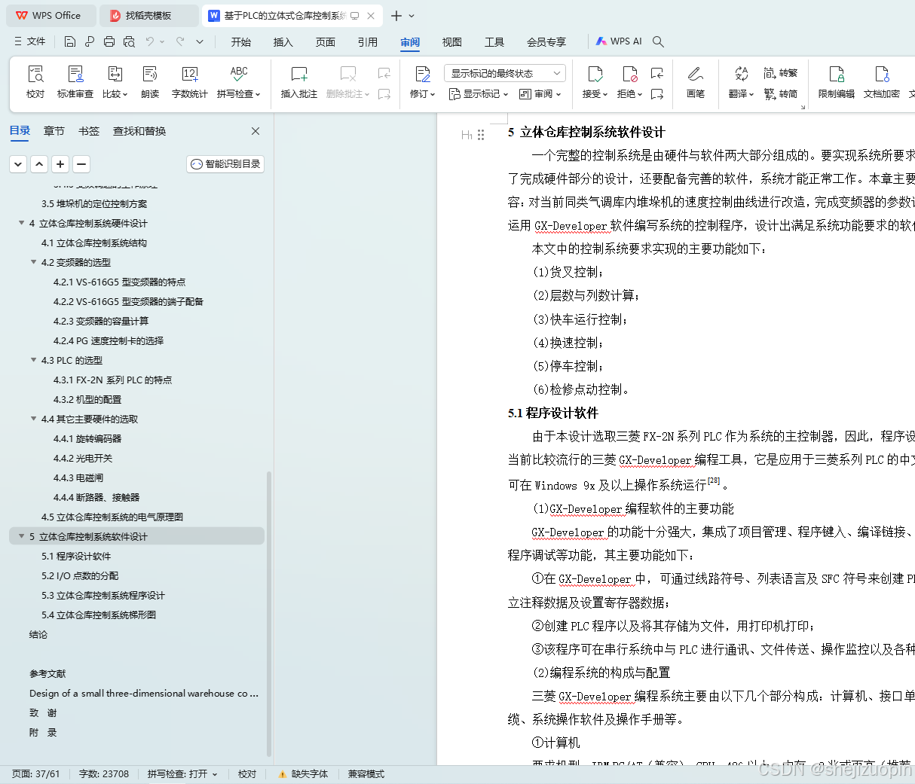This screenshot has width=915, height=784.
Task: Click the up arrow button in outline pane
Action: [39, 163]
